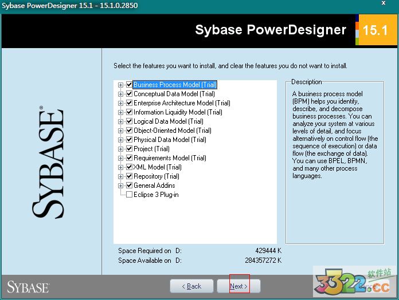Expand Object-Oriented Model tree node
399x300 pixels.
point(120,131)
